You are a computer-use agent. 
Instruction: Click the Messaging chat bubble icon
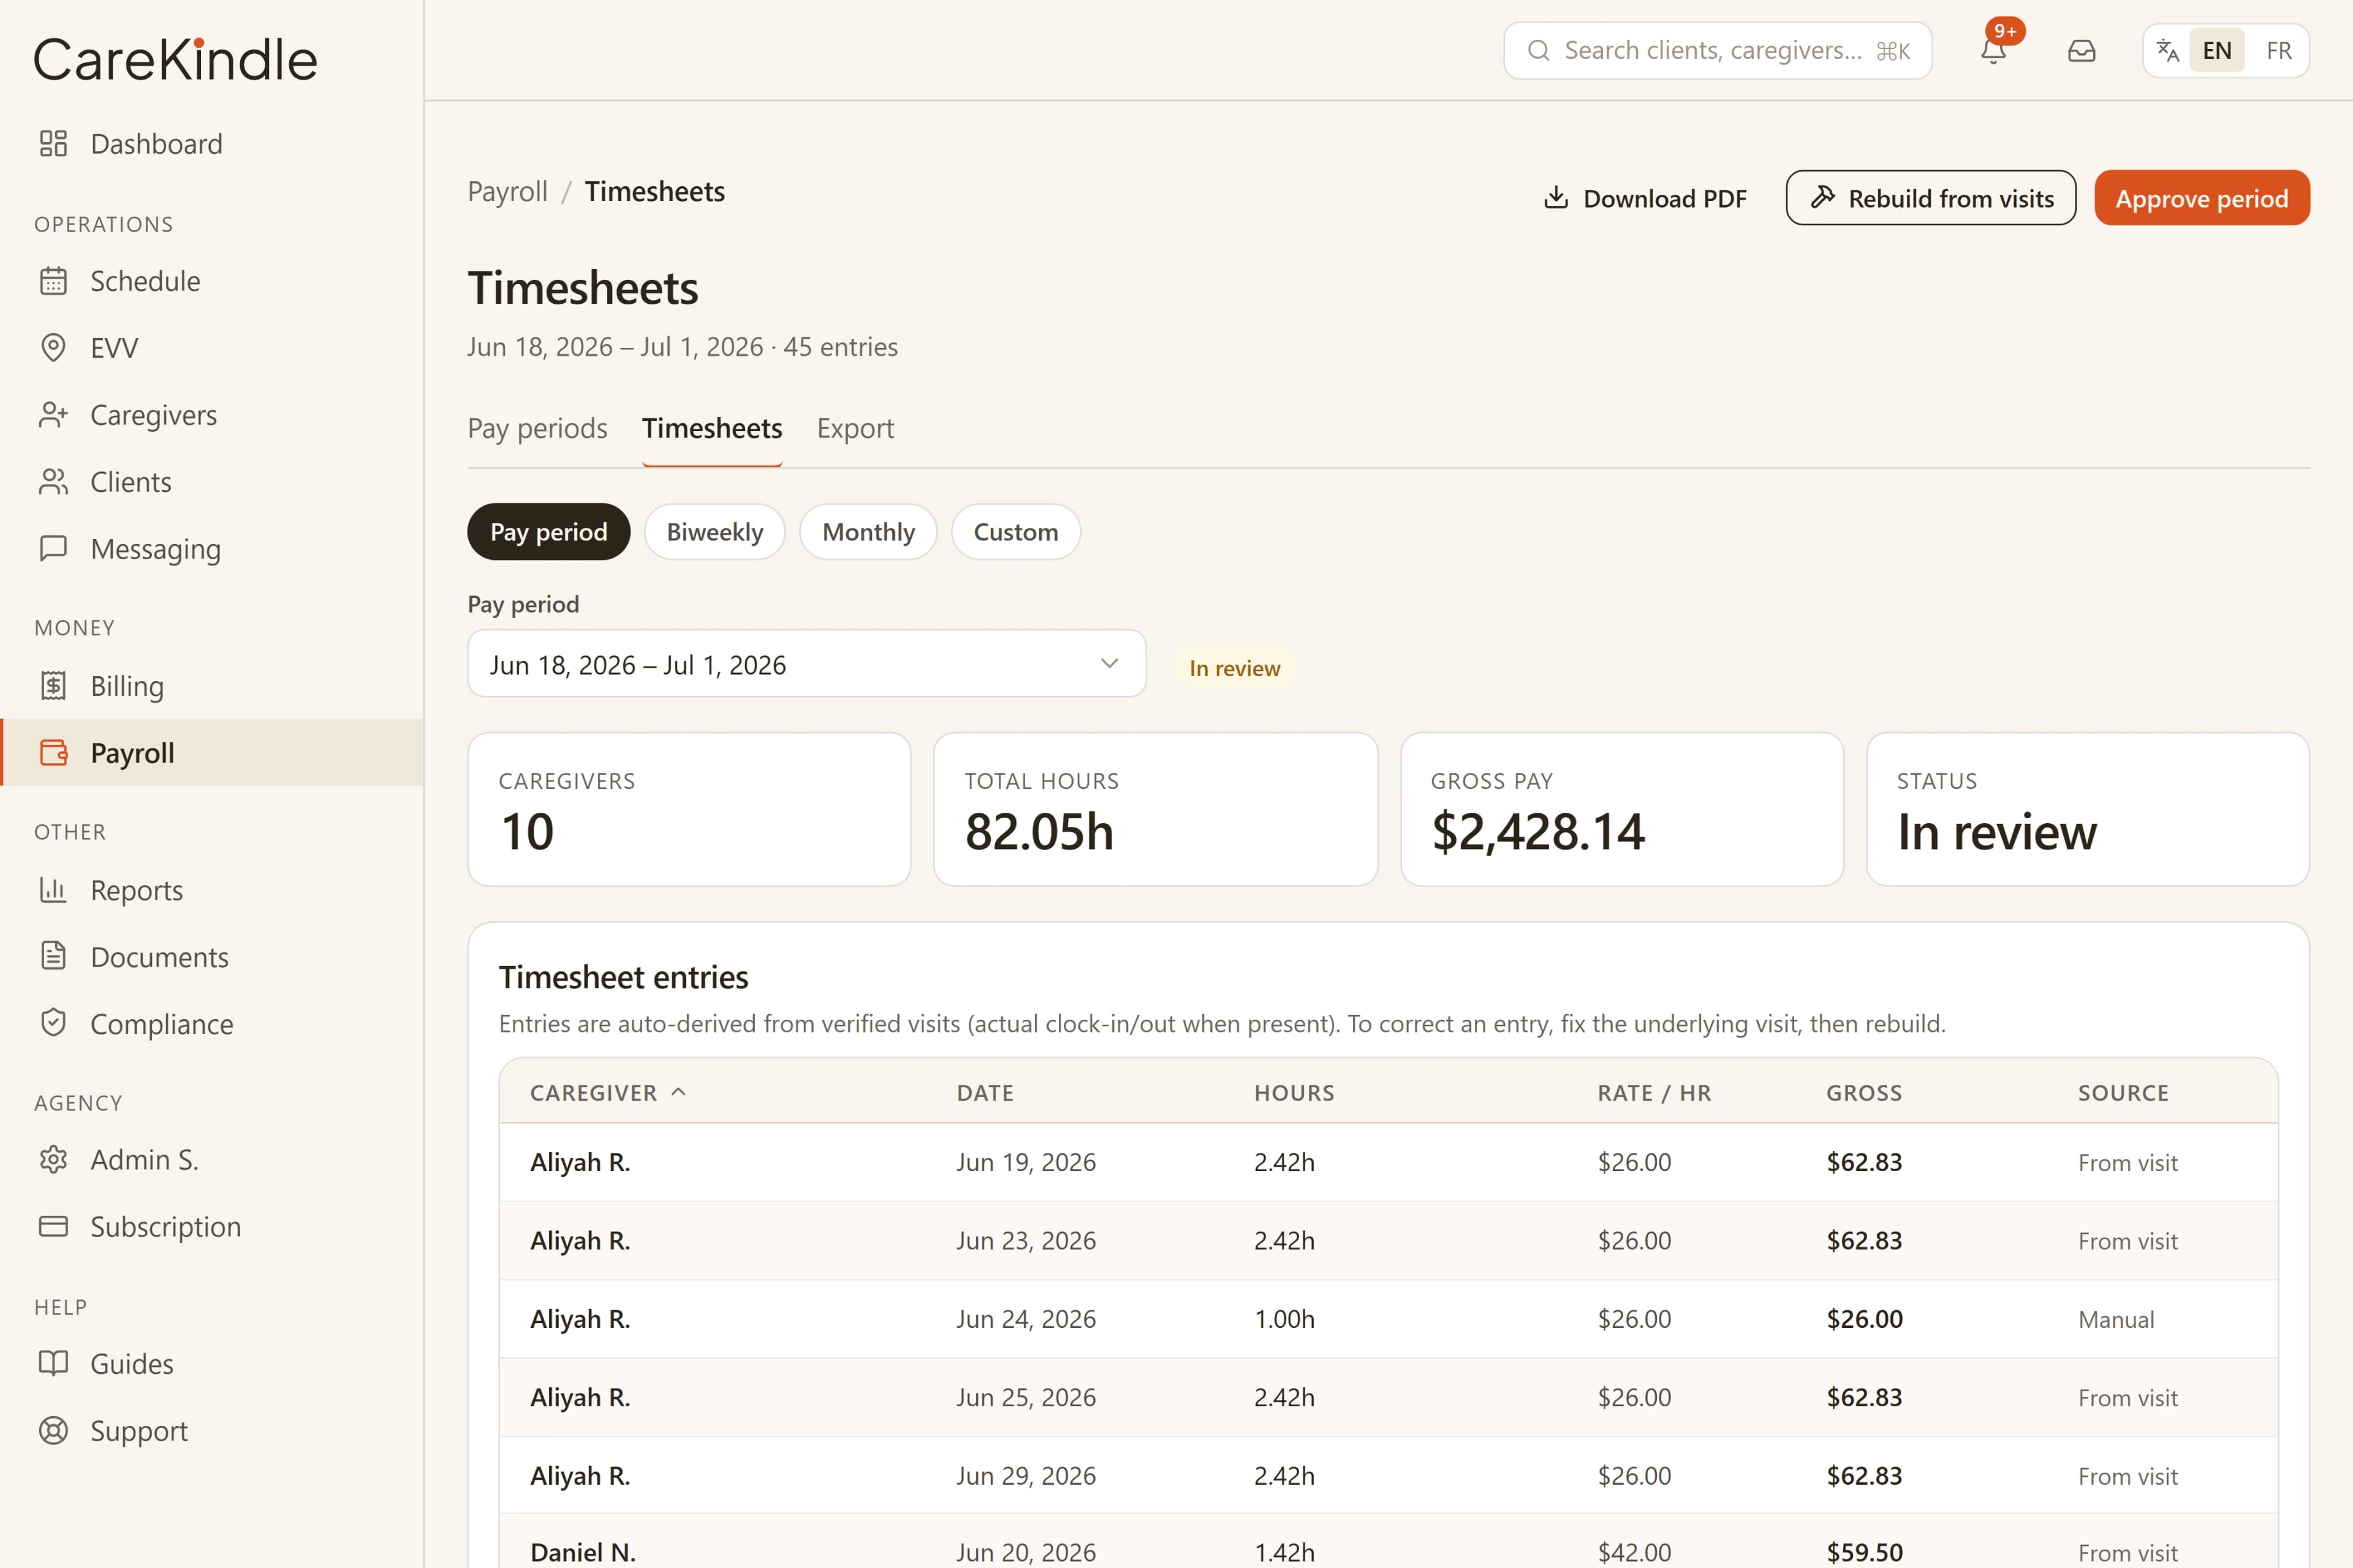coord(53,549)
